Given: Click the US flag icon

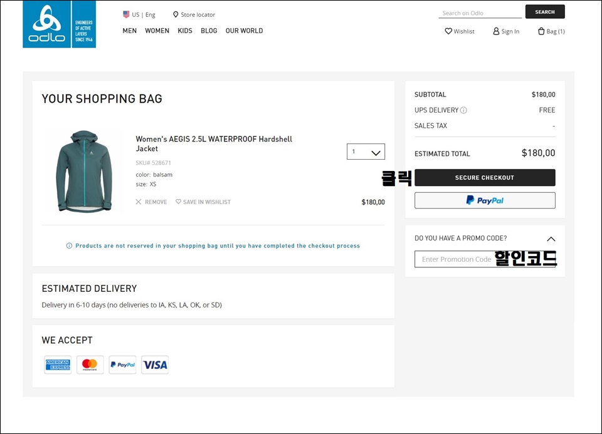Looking at the screenshot, I should (126, 14).
